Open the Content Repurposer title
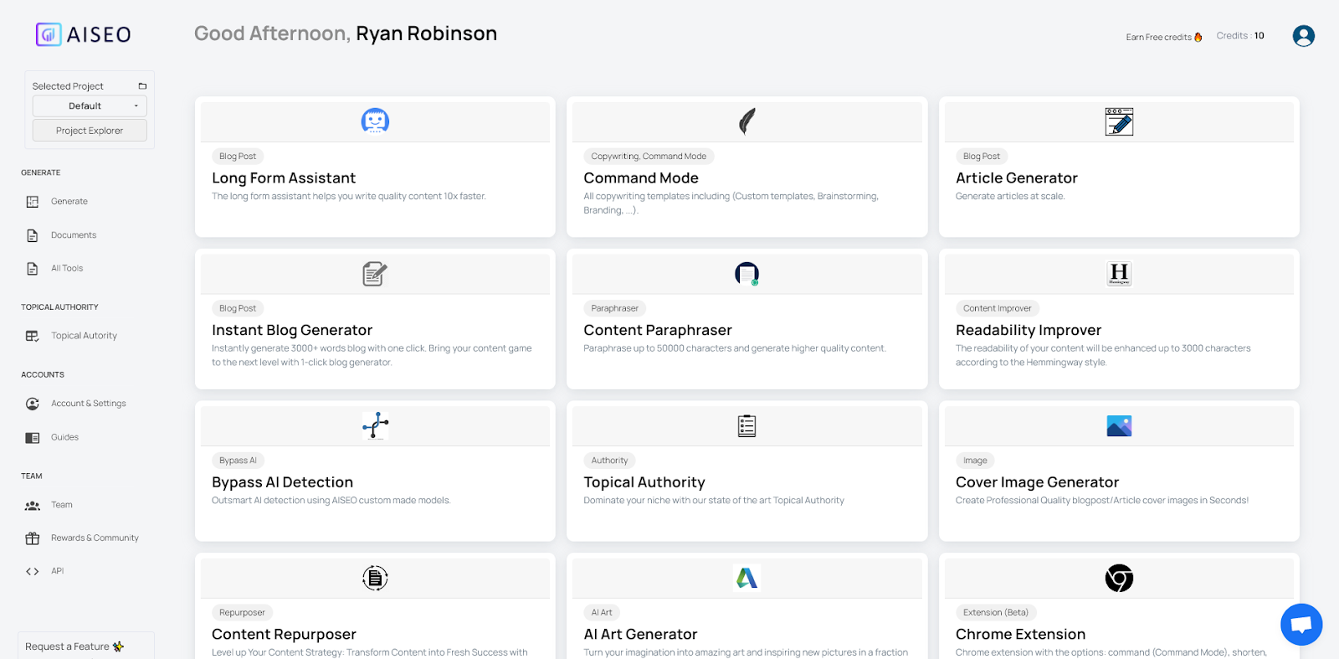 284,635
